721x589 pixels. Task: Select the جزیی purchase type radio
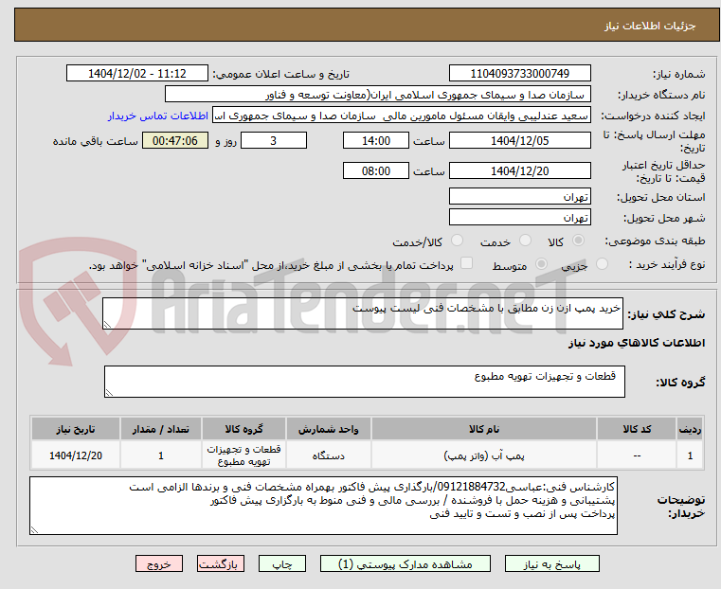click(602, 263)
